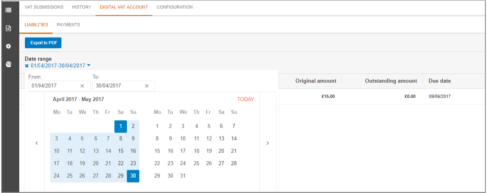
Task: Click the From date input field
Action: pyautogui.click(x=59, y=86)
